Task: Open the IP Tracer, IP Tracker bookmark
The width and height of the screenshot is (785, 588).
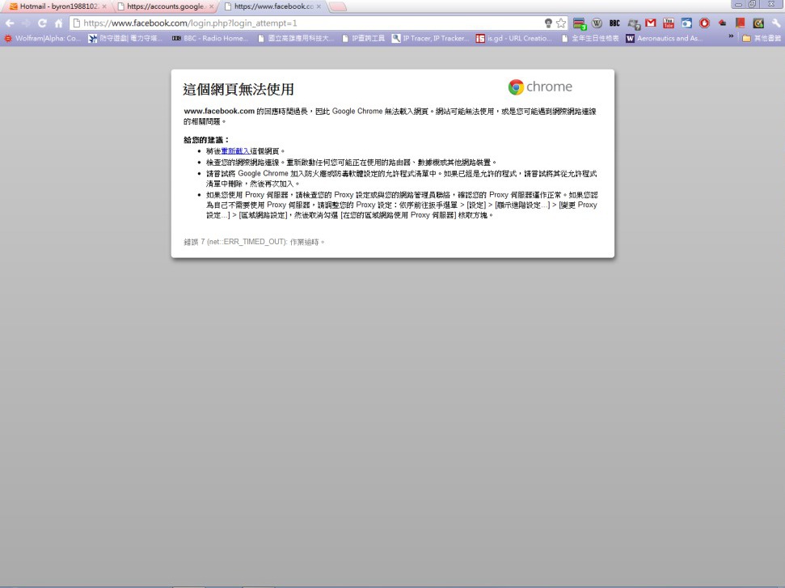Action: [x=430, y=38]
